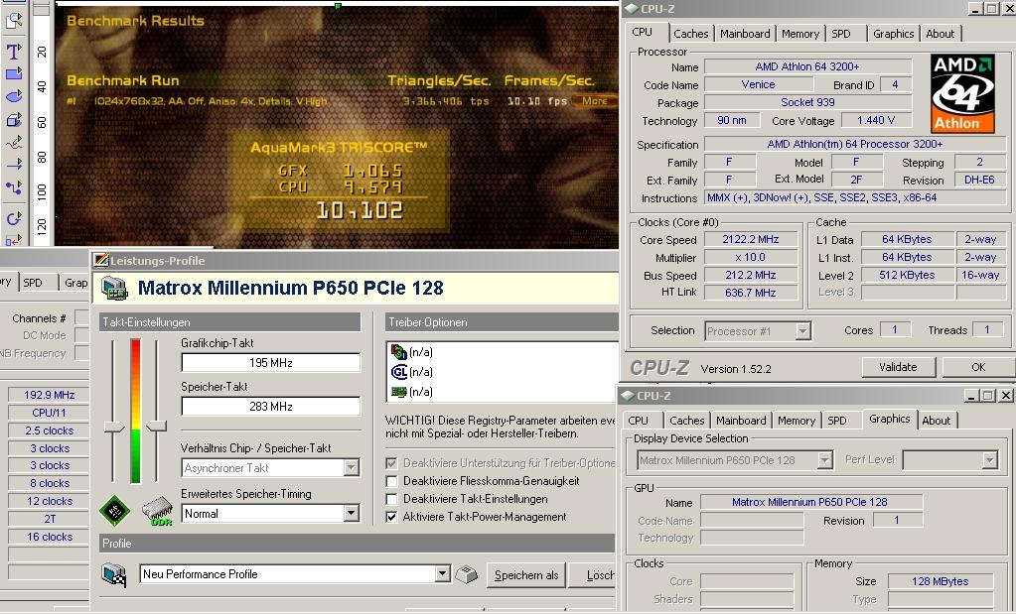Open the Asynchroner Takt ratio dropdown

(x=351, y=468)
